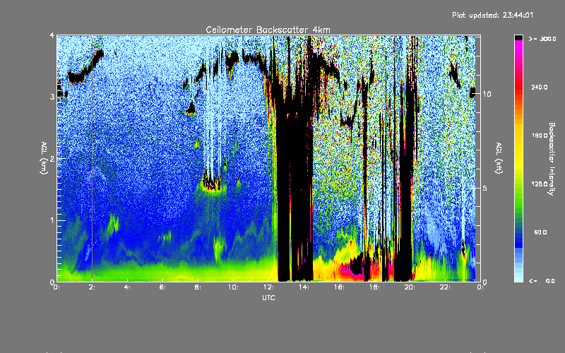565x353 pixels.
Task: Click the 20: hour tick label
Action: [x=410, y=287]
